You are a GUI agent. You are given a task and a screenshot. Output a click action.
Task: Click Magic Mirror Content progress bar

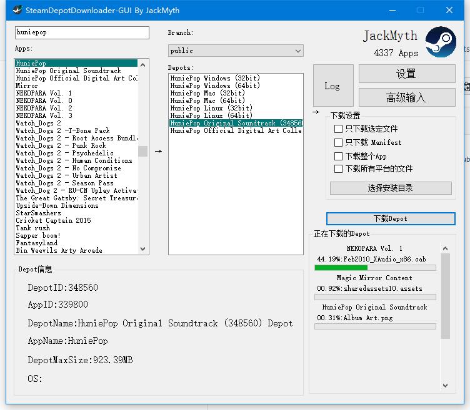point(375,297)
